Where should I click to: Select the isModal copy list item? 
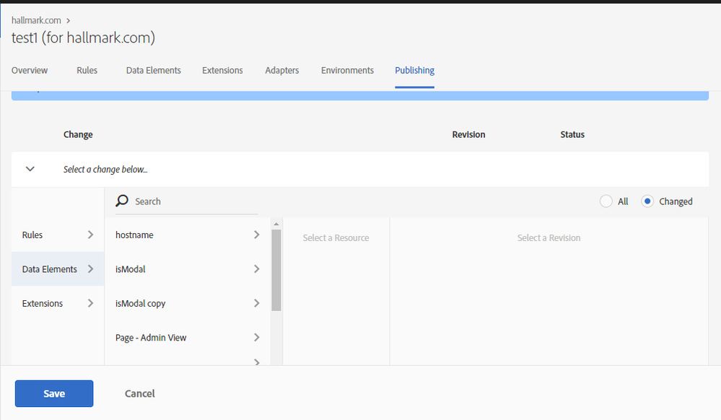pyautogui.click(x=141, y=303)
